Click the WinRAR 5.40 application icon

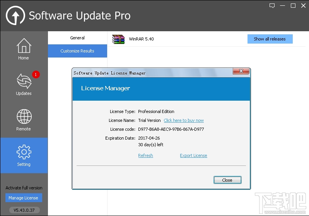point(118,39)
